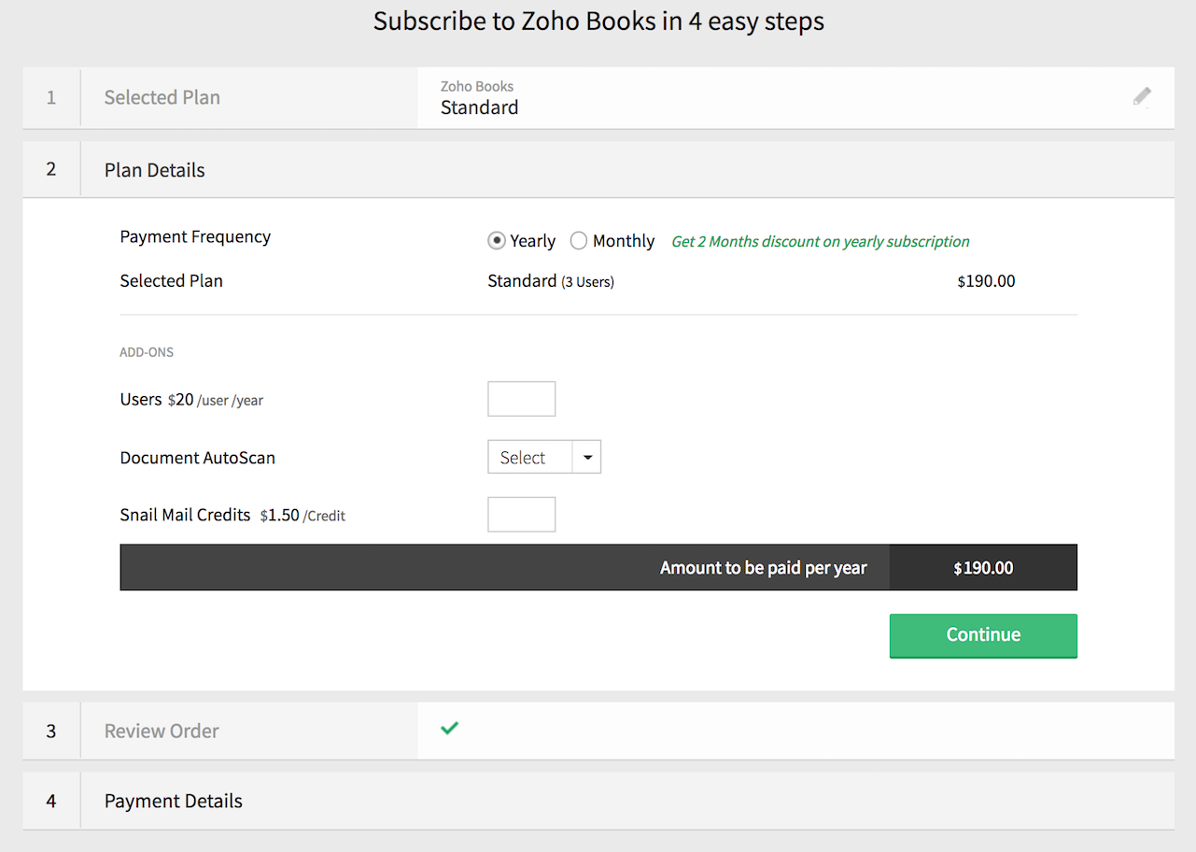This screenshot has width=1196, height=852.
Task: Click the Plan Details step header
Action: pyautogui.click(x=155, y=170)
